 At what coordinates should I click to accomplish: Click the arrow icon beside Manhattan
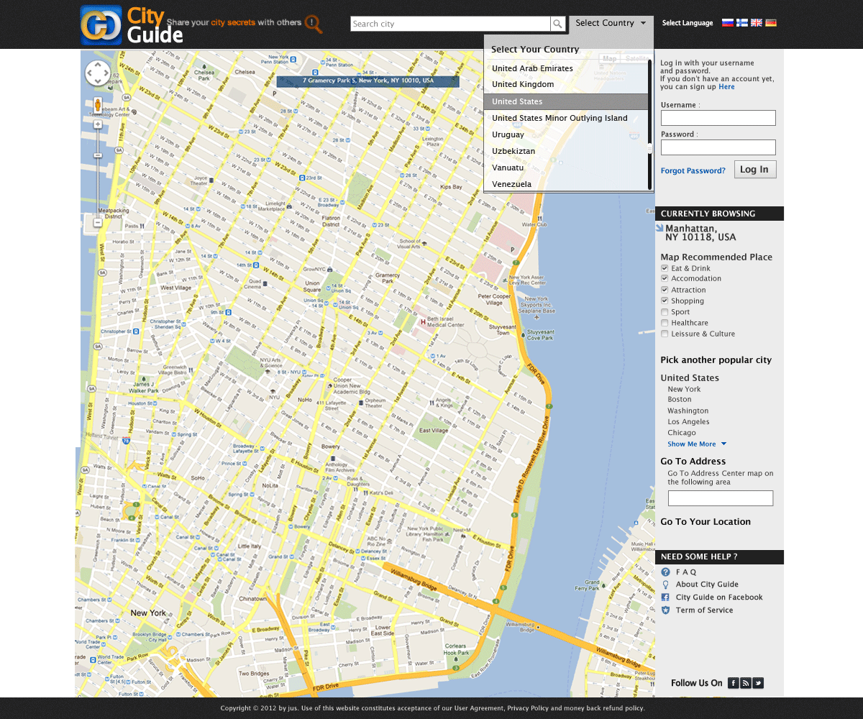[659, 229]
